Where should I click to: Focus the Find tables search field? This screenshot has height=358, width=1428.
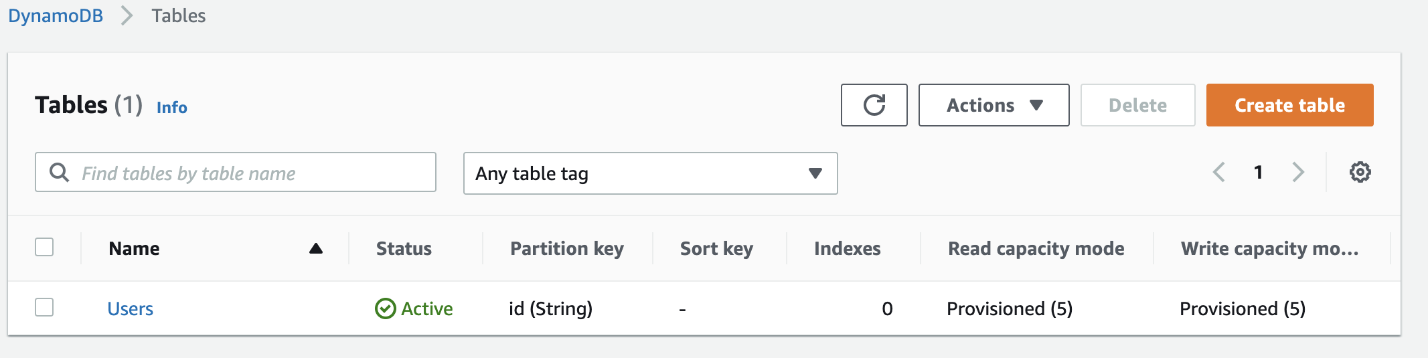coord(236,173)
